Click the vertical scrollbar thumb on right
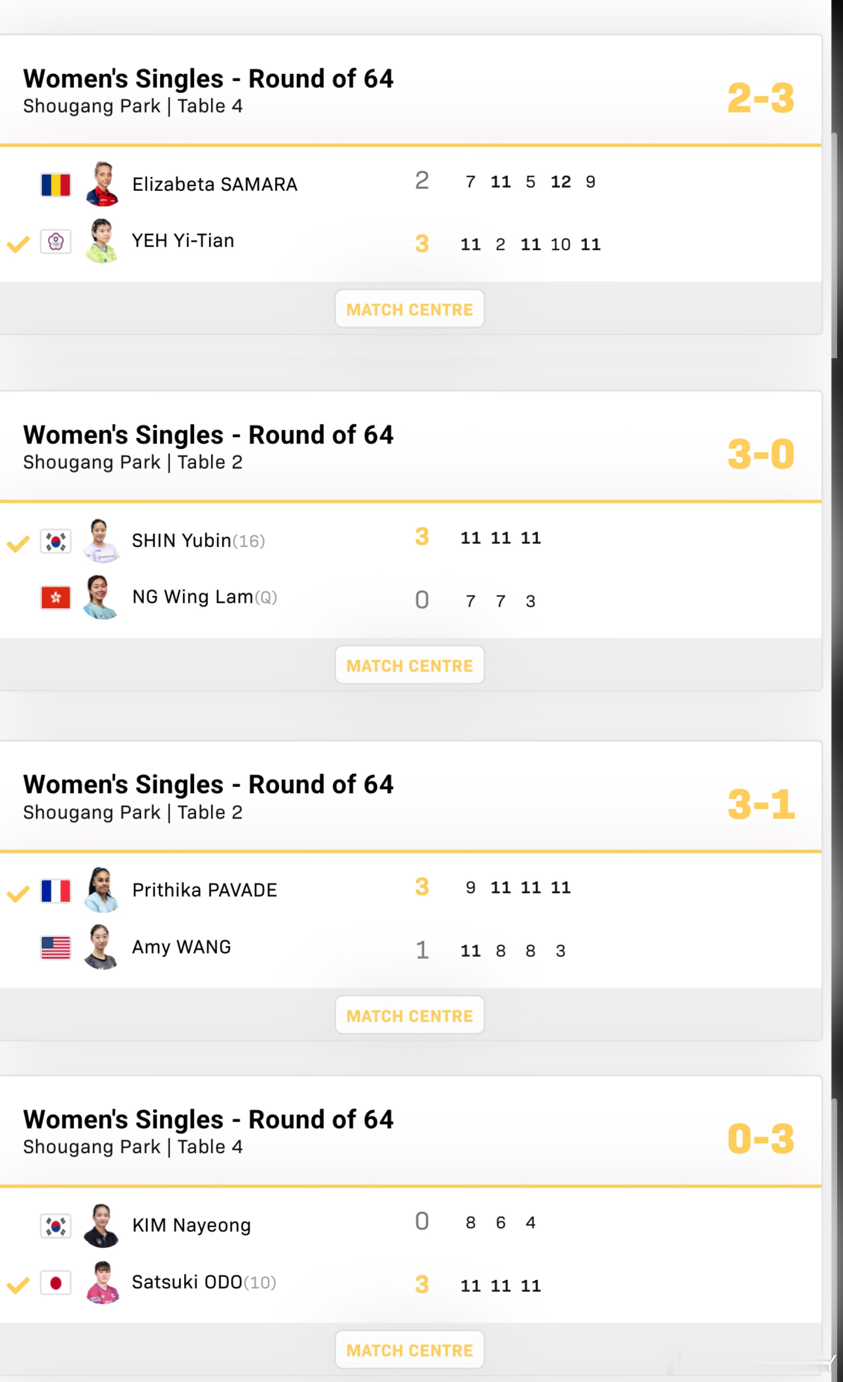Image resolution: width=843 pixels, height=1382 pixels. tap(835, 245)
